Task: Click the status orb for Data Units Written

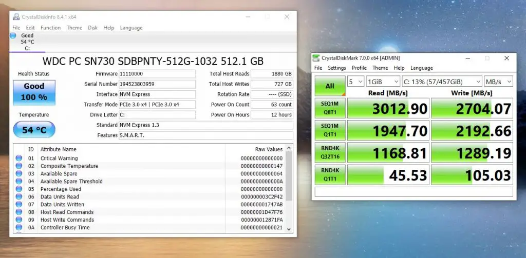Action: pyautogui.click(x=19, y=204)
